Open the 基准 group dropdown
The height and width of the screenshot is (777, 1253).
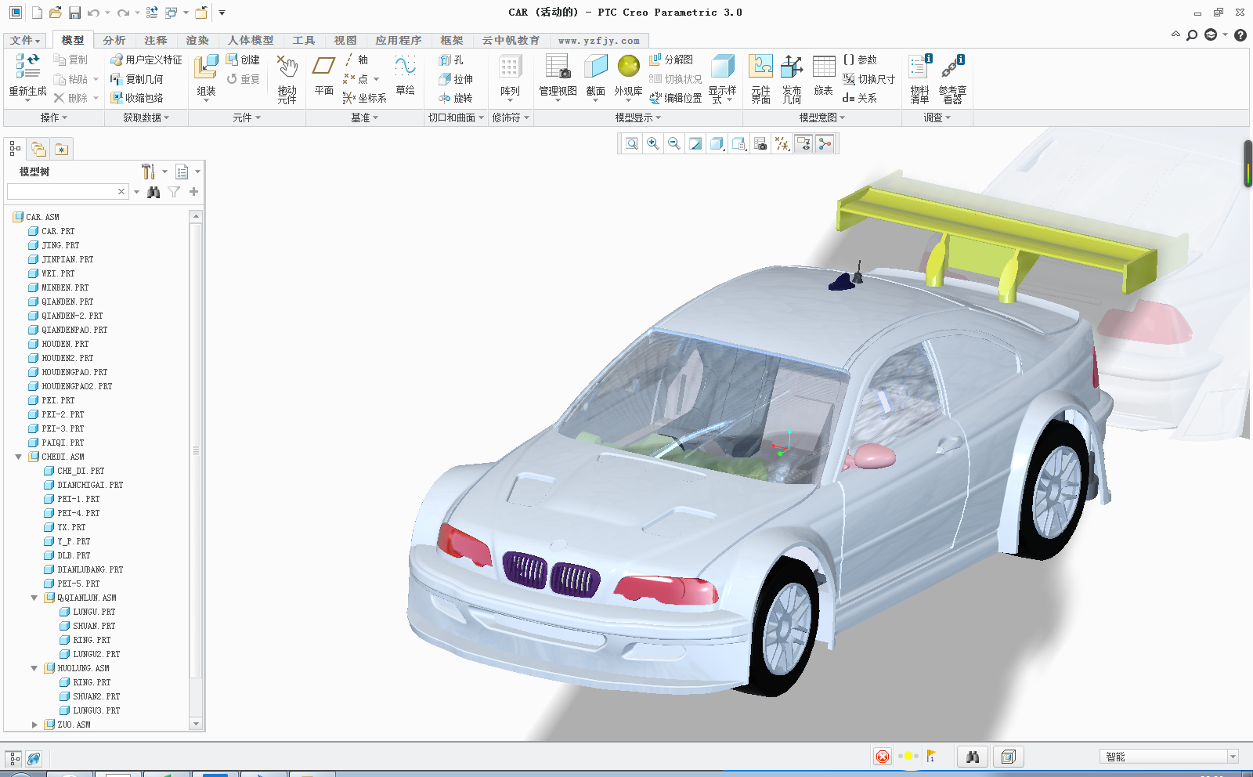coord(364,117)
